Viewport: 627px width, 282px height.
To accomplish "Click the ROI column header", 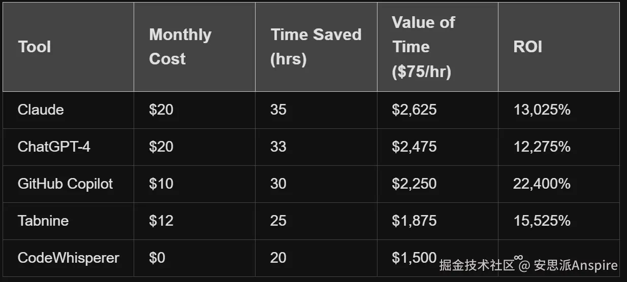I will point(528,47).
